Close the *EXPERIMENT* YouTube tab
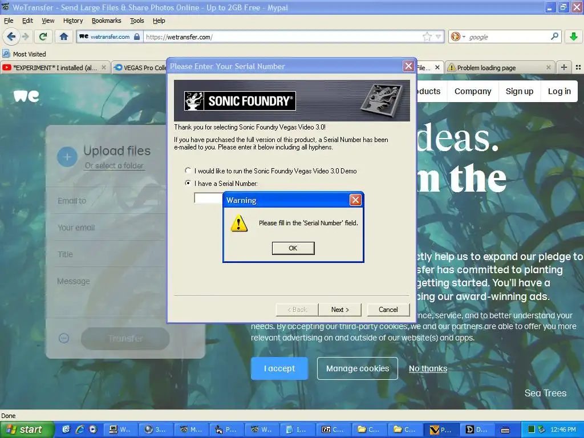This screenshot has height=438, width=584. 104,67
